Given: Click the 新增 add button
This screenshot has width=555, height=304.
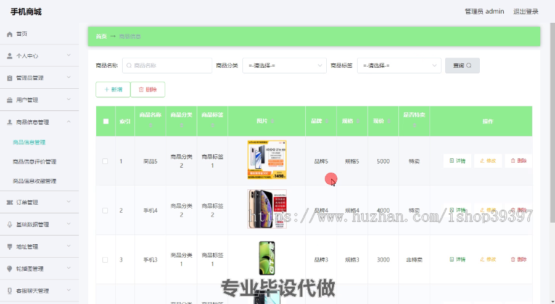Looking at the screenshot, I should pyautogui.click(x=113, y=89).
